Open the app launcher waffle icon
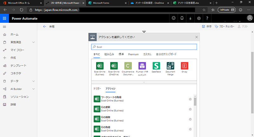 coord(4,18)
